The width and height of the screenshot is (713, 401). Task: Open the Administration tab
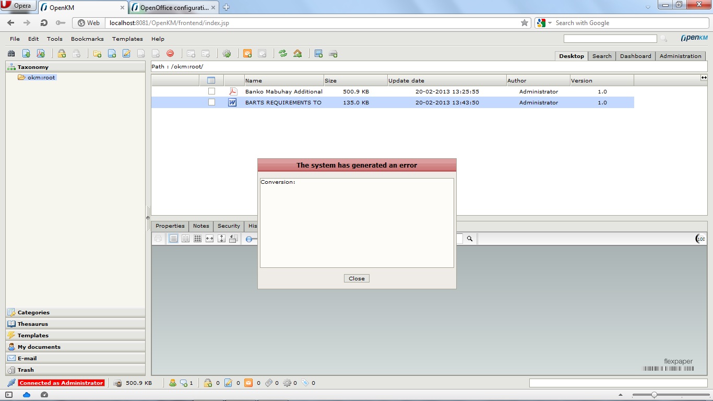point(680,56)
